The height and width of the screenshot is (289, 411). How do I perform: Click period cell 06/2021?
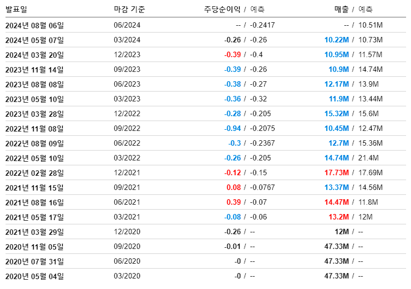pos(127,202)
